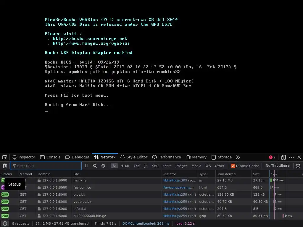Sort by Size column header
The height and width of the screenshot is (227, 303).
click(x=260, y=174)
